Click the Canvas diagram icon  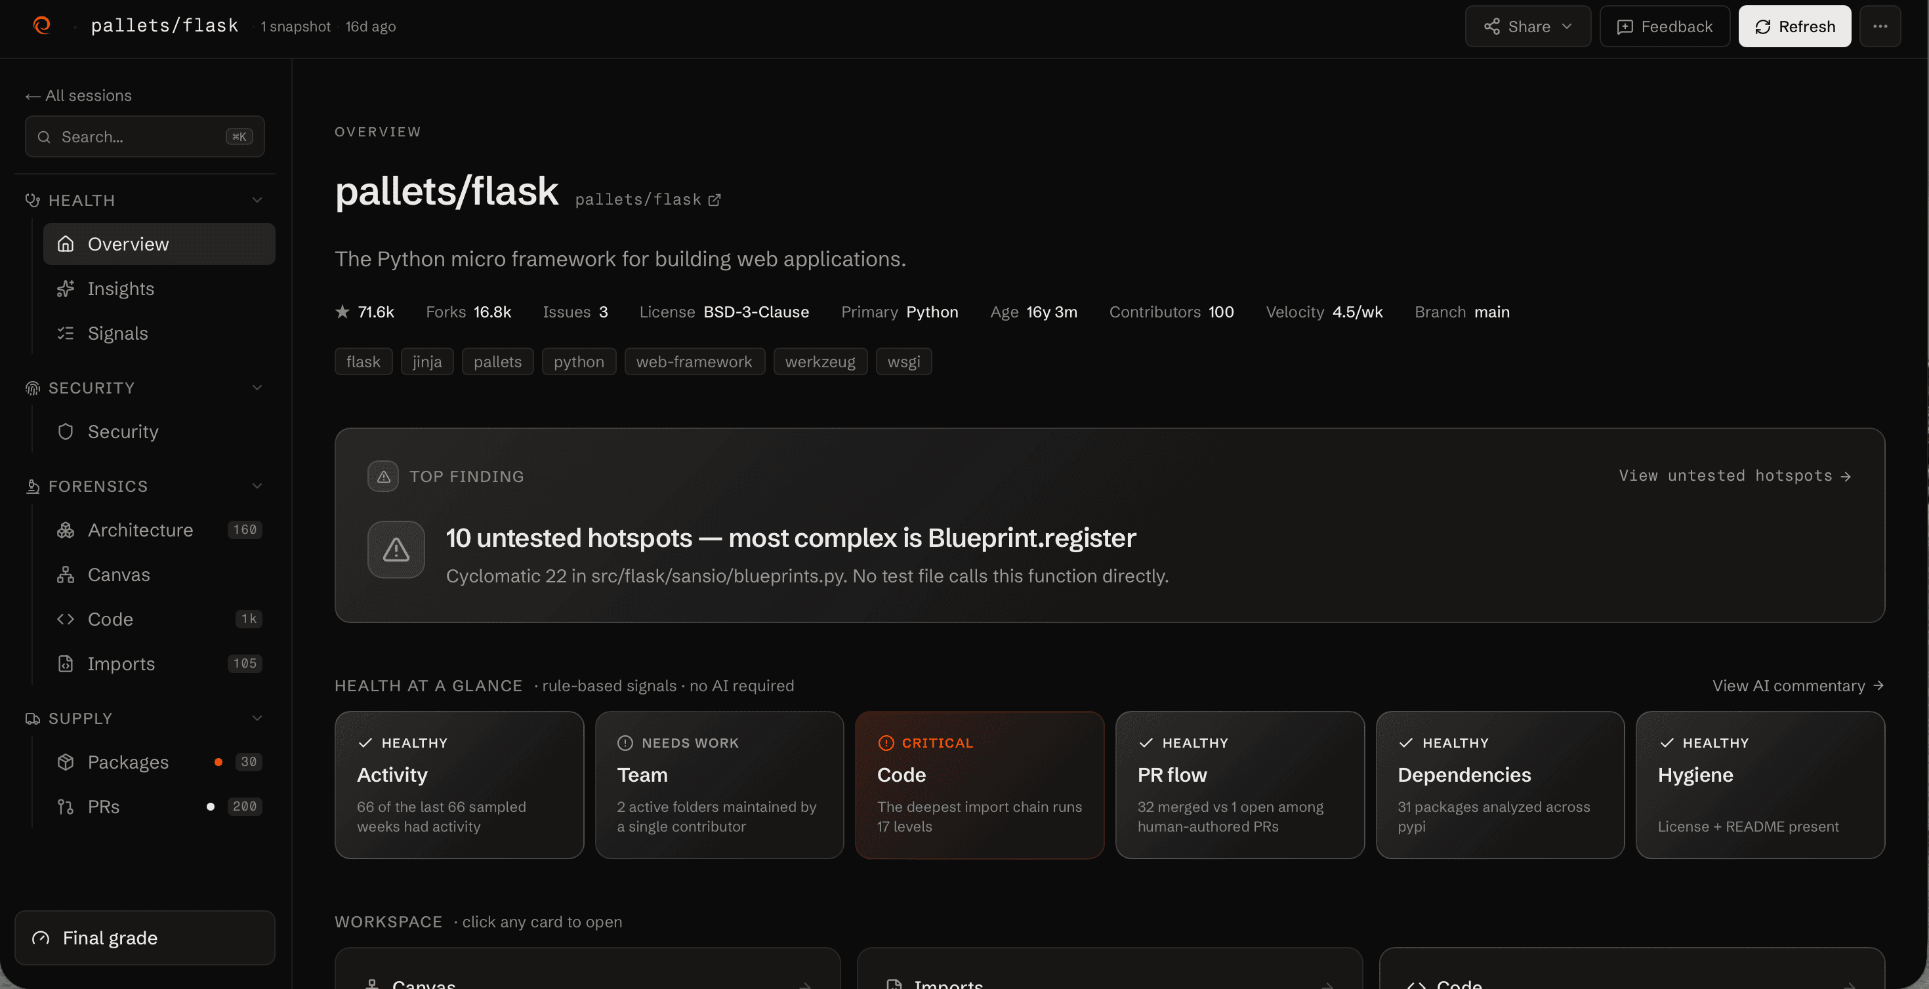coord(66,575)
